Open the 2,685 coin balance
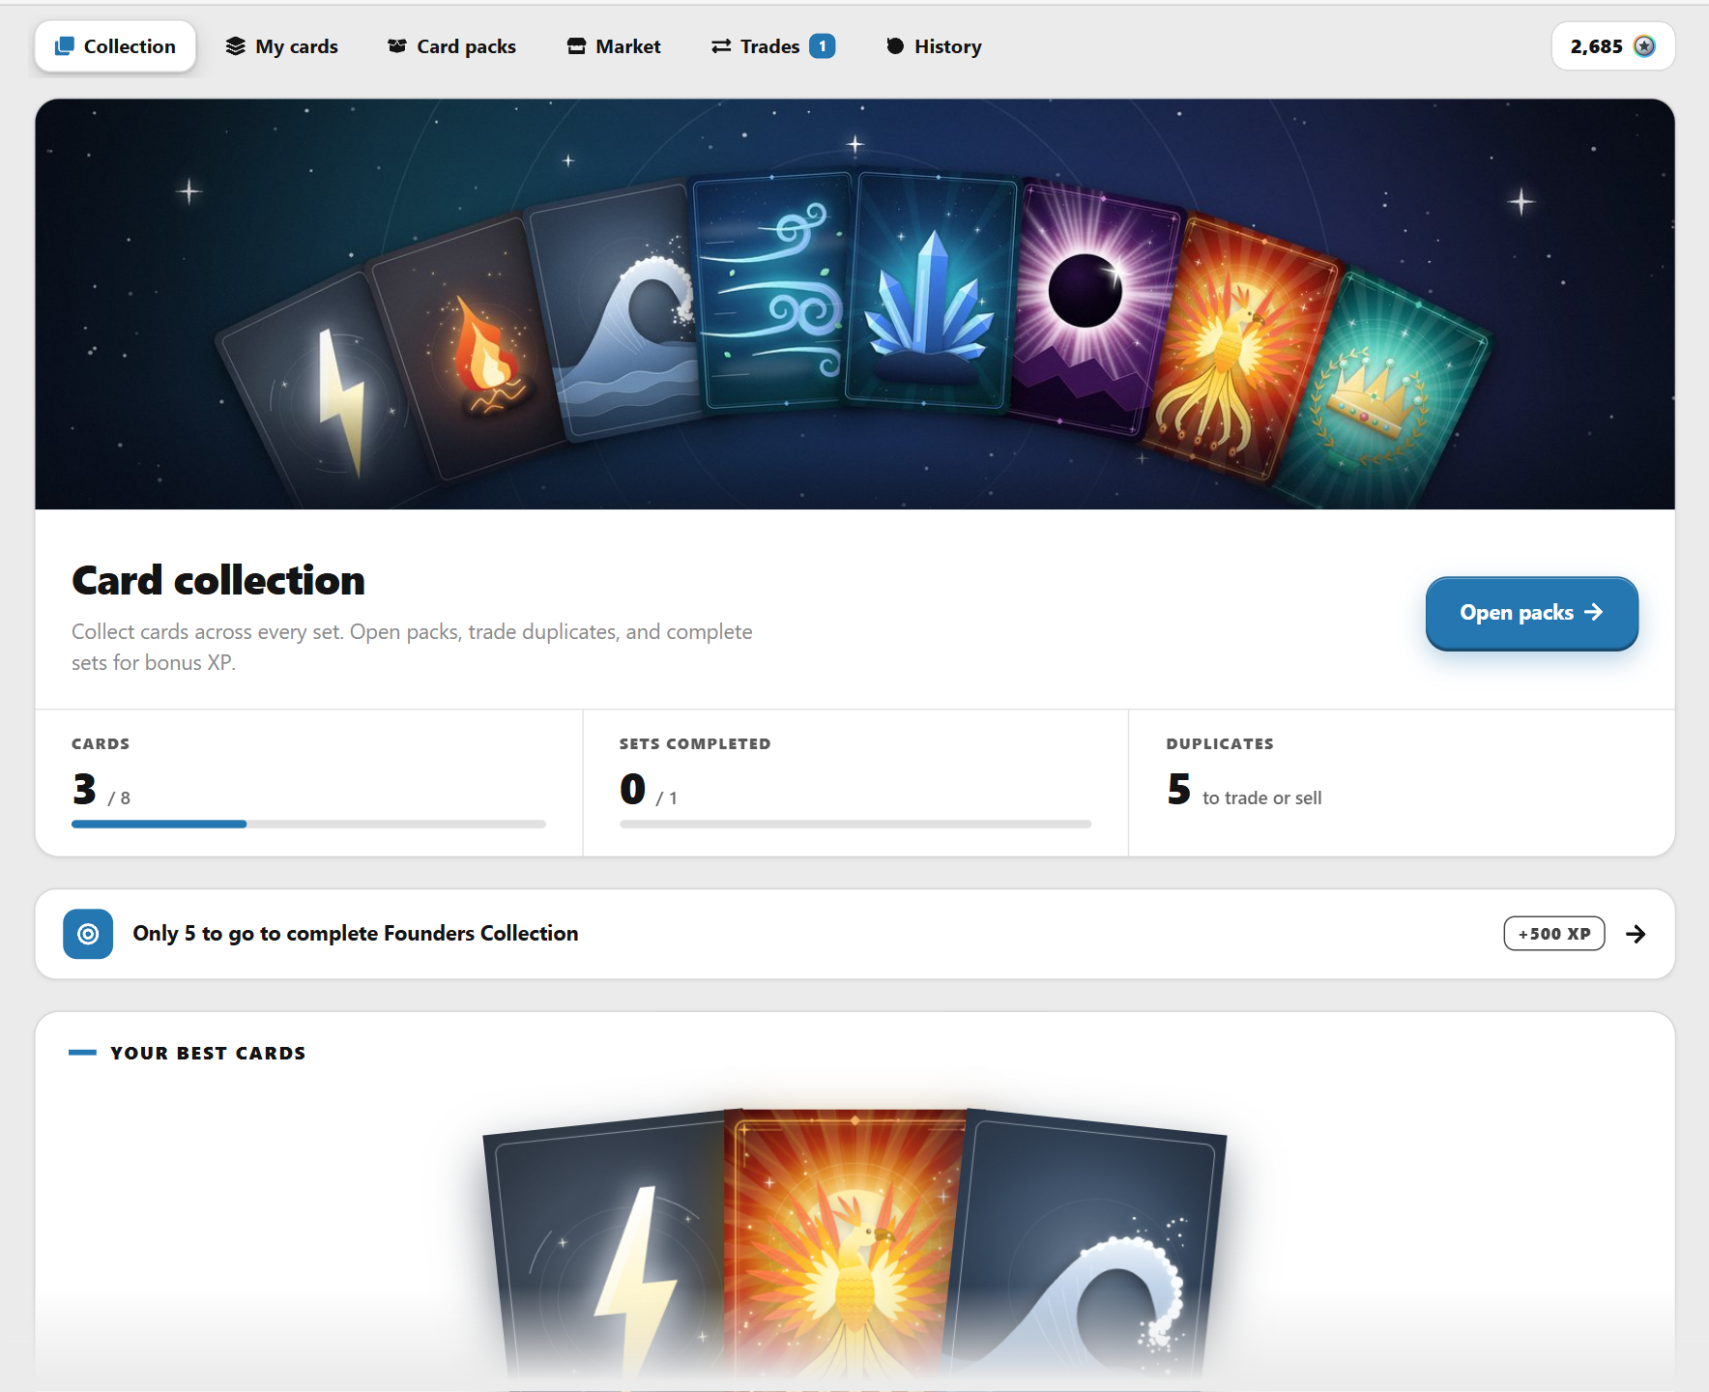Image resolution: width=1709 pixels, height=1392 pixels. click(x=1613, y=46)
